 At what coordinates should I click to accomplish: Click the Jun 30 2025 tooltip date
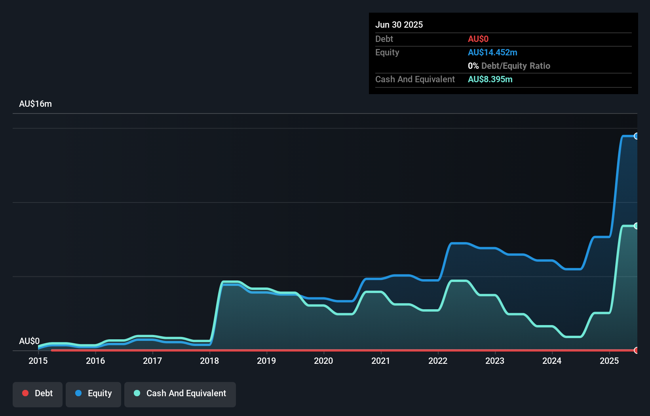coord(399,25)
